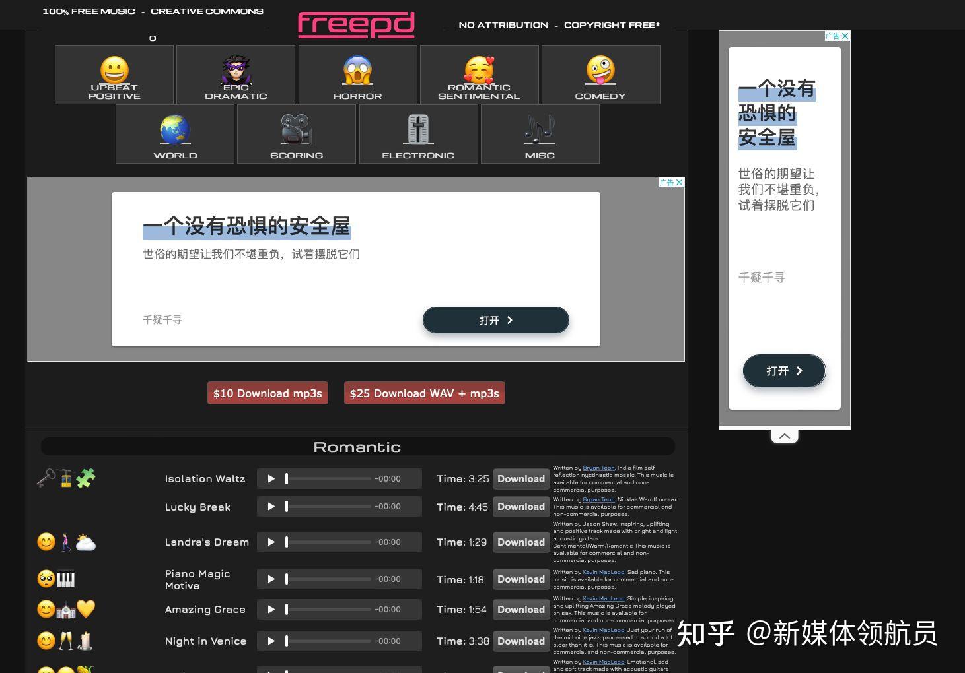965x673 pixels.
Task: Play Landra's Dream track
Action: click(x=271, y=542)
